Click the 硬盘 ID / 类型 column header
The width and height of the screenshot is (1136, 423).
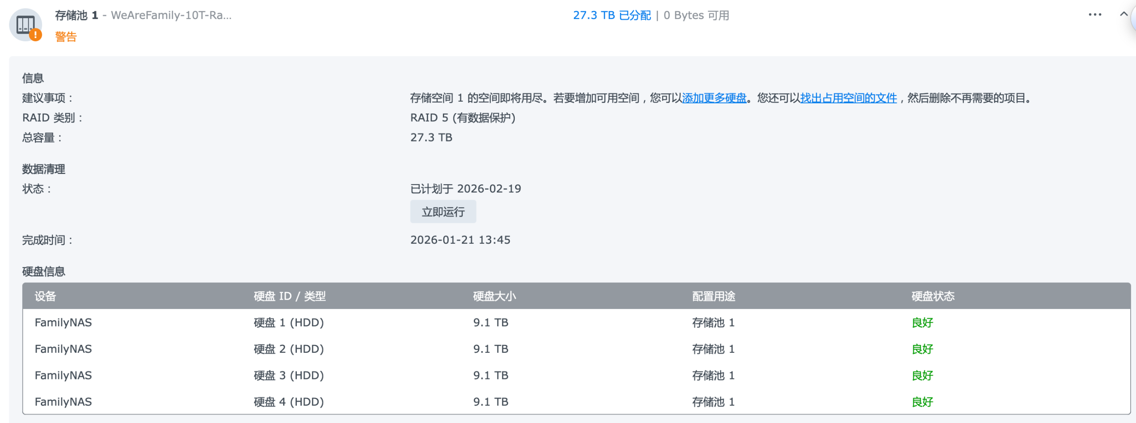(289, 296)
